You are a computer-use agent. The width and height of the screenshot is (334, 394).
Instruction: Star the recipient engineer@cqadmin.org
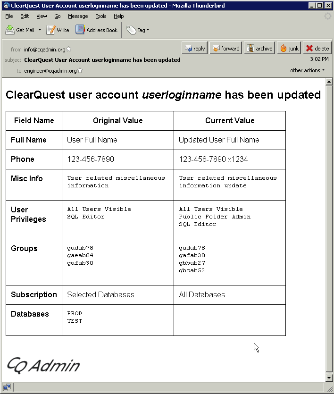point(80,70)
